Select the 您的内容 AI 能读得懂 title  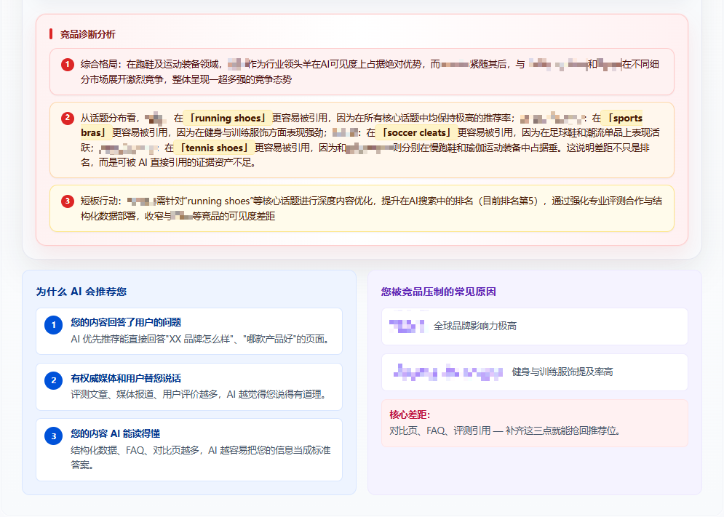click(x=116, y=433)
